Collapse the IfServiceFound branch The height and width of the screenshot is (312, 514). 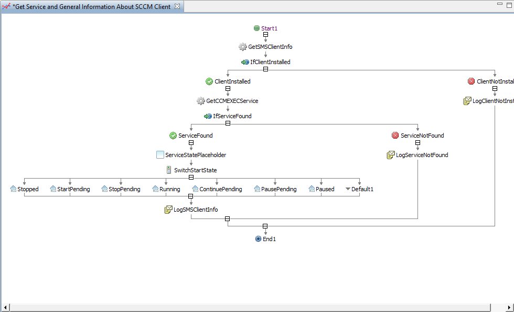(x=228, y=123)
